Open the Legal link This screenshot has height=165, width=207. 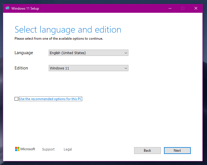click(x=68, y=149)
